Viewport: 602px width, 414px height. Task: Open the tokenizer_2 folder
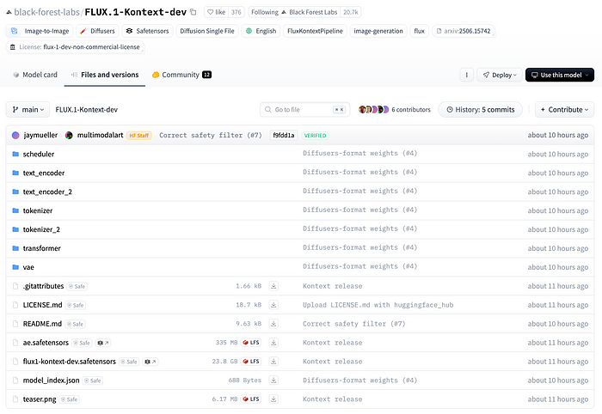point(41,229)
